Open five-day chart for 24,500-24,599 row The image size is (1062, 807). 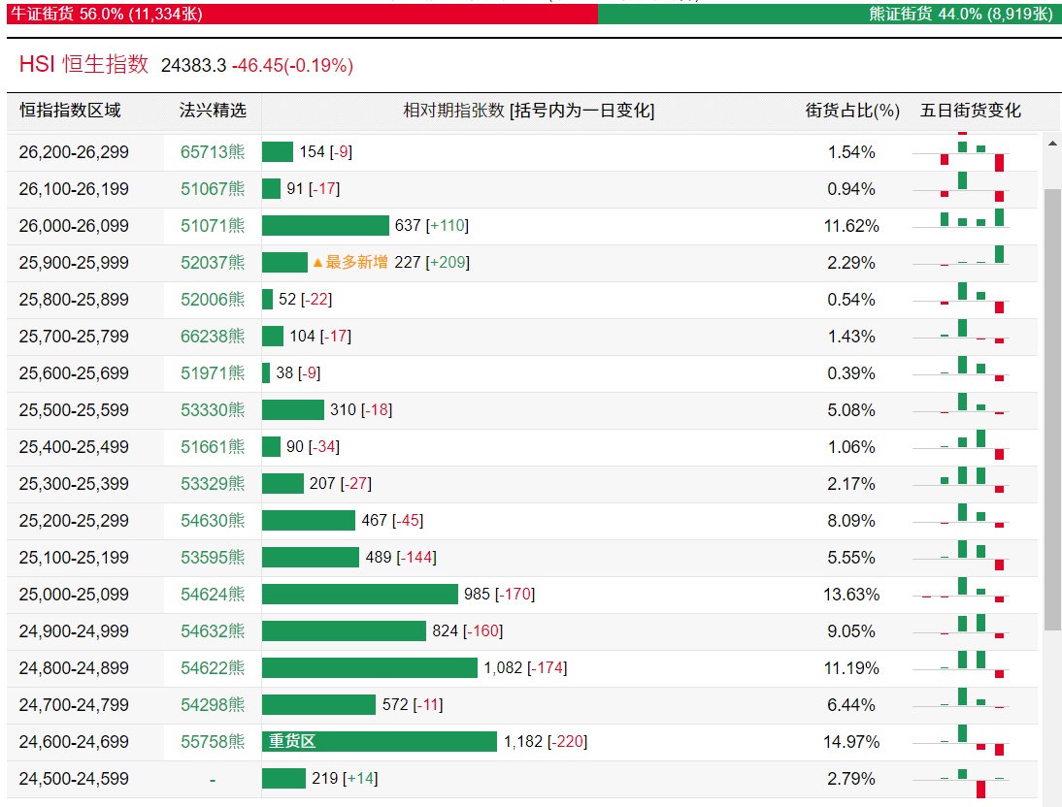[x=974, y=779]
